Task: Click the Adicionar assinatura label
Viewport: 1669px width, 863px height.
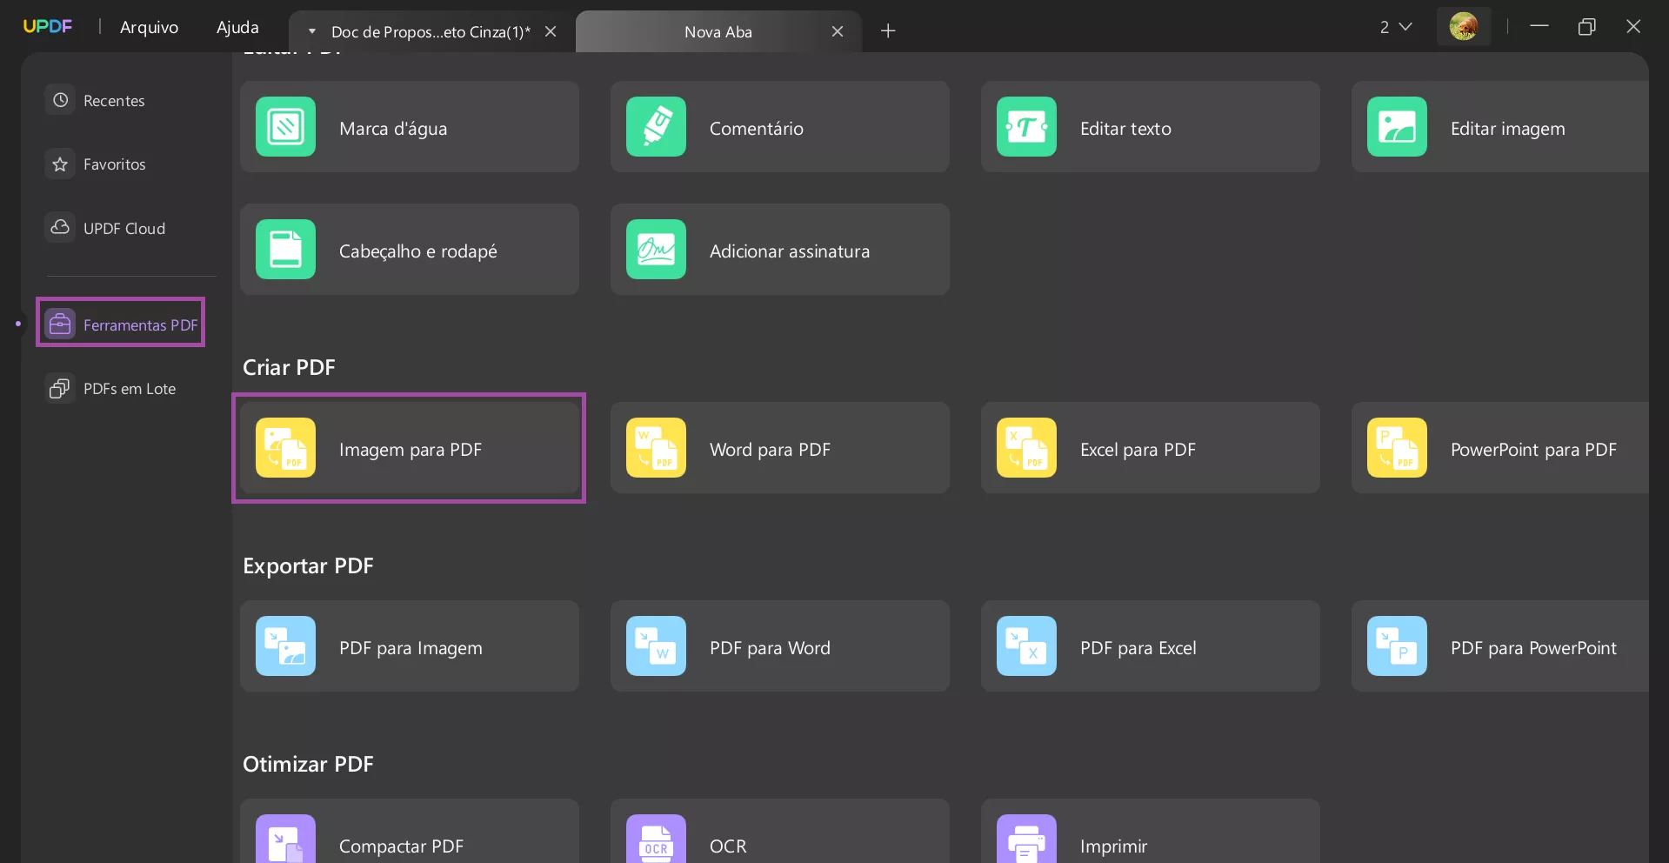Action: 790,251
